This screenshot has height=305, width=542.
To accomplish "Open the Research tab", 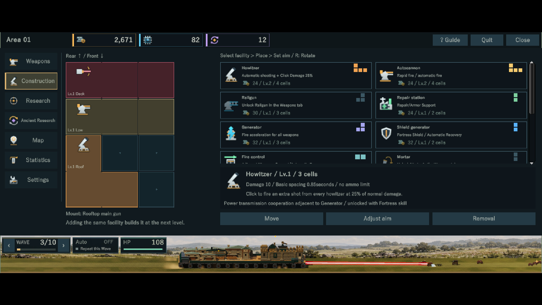I will coord(31,101).
